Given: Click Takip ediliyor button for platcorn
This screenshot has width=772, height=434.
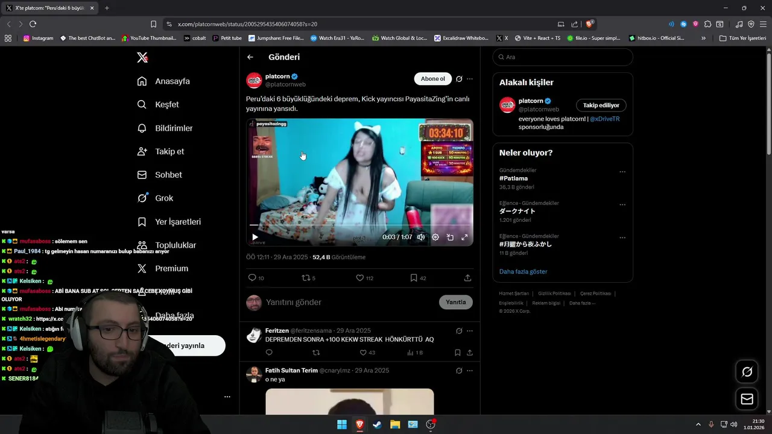Looking at the screenshot, I should (x=601, y=105).
